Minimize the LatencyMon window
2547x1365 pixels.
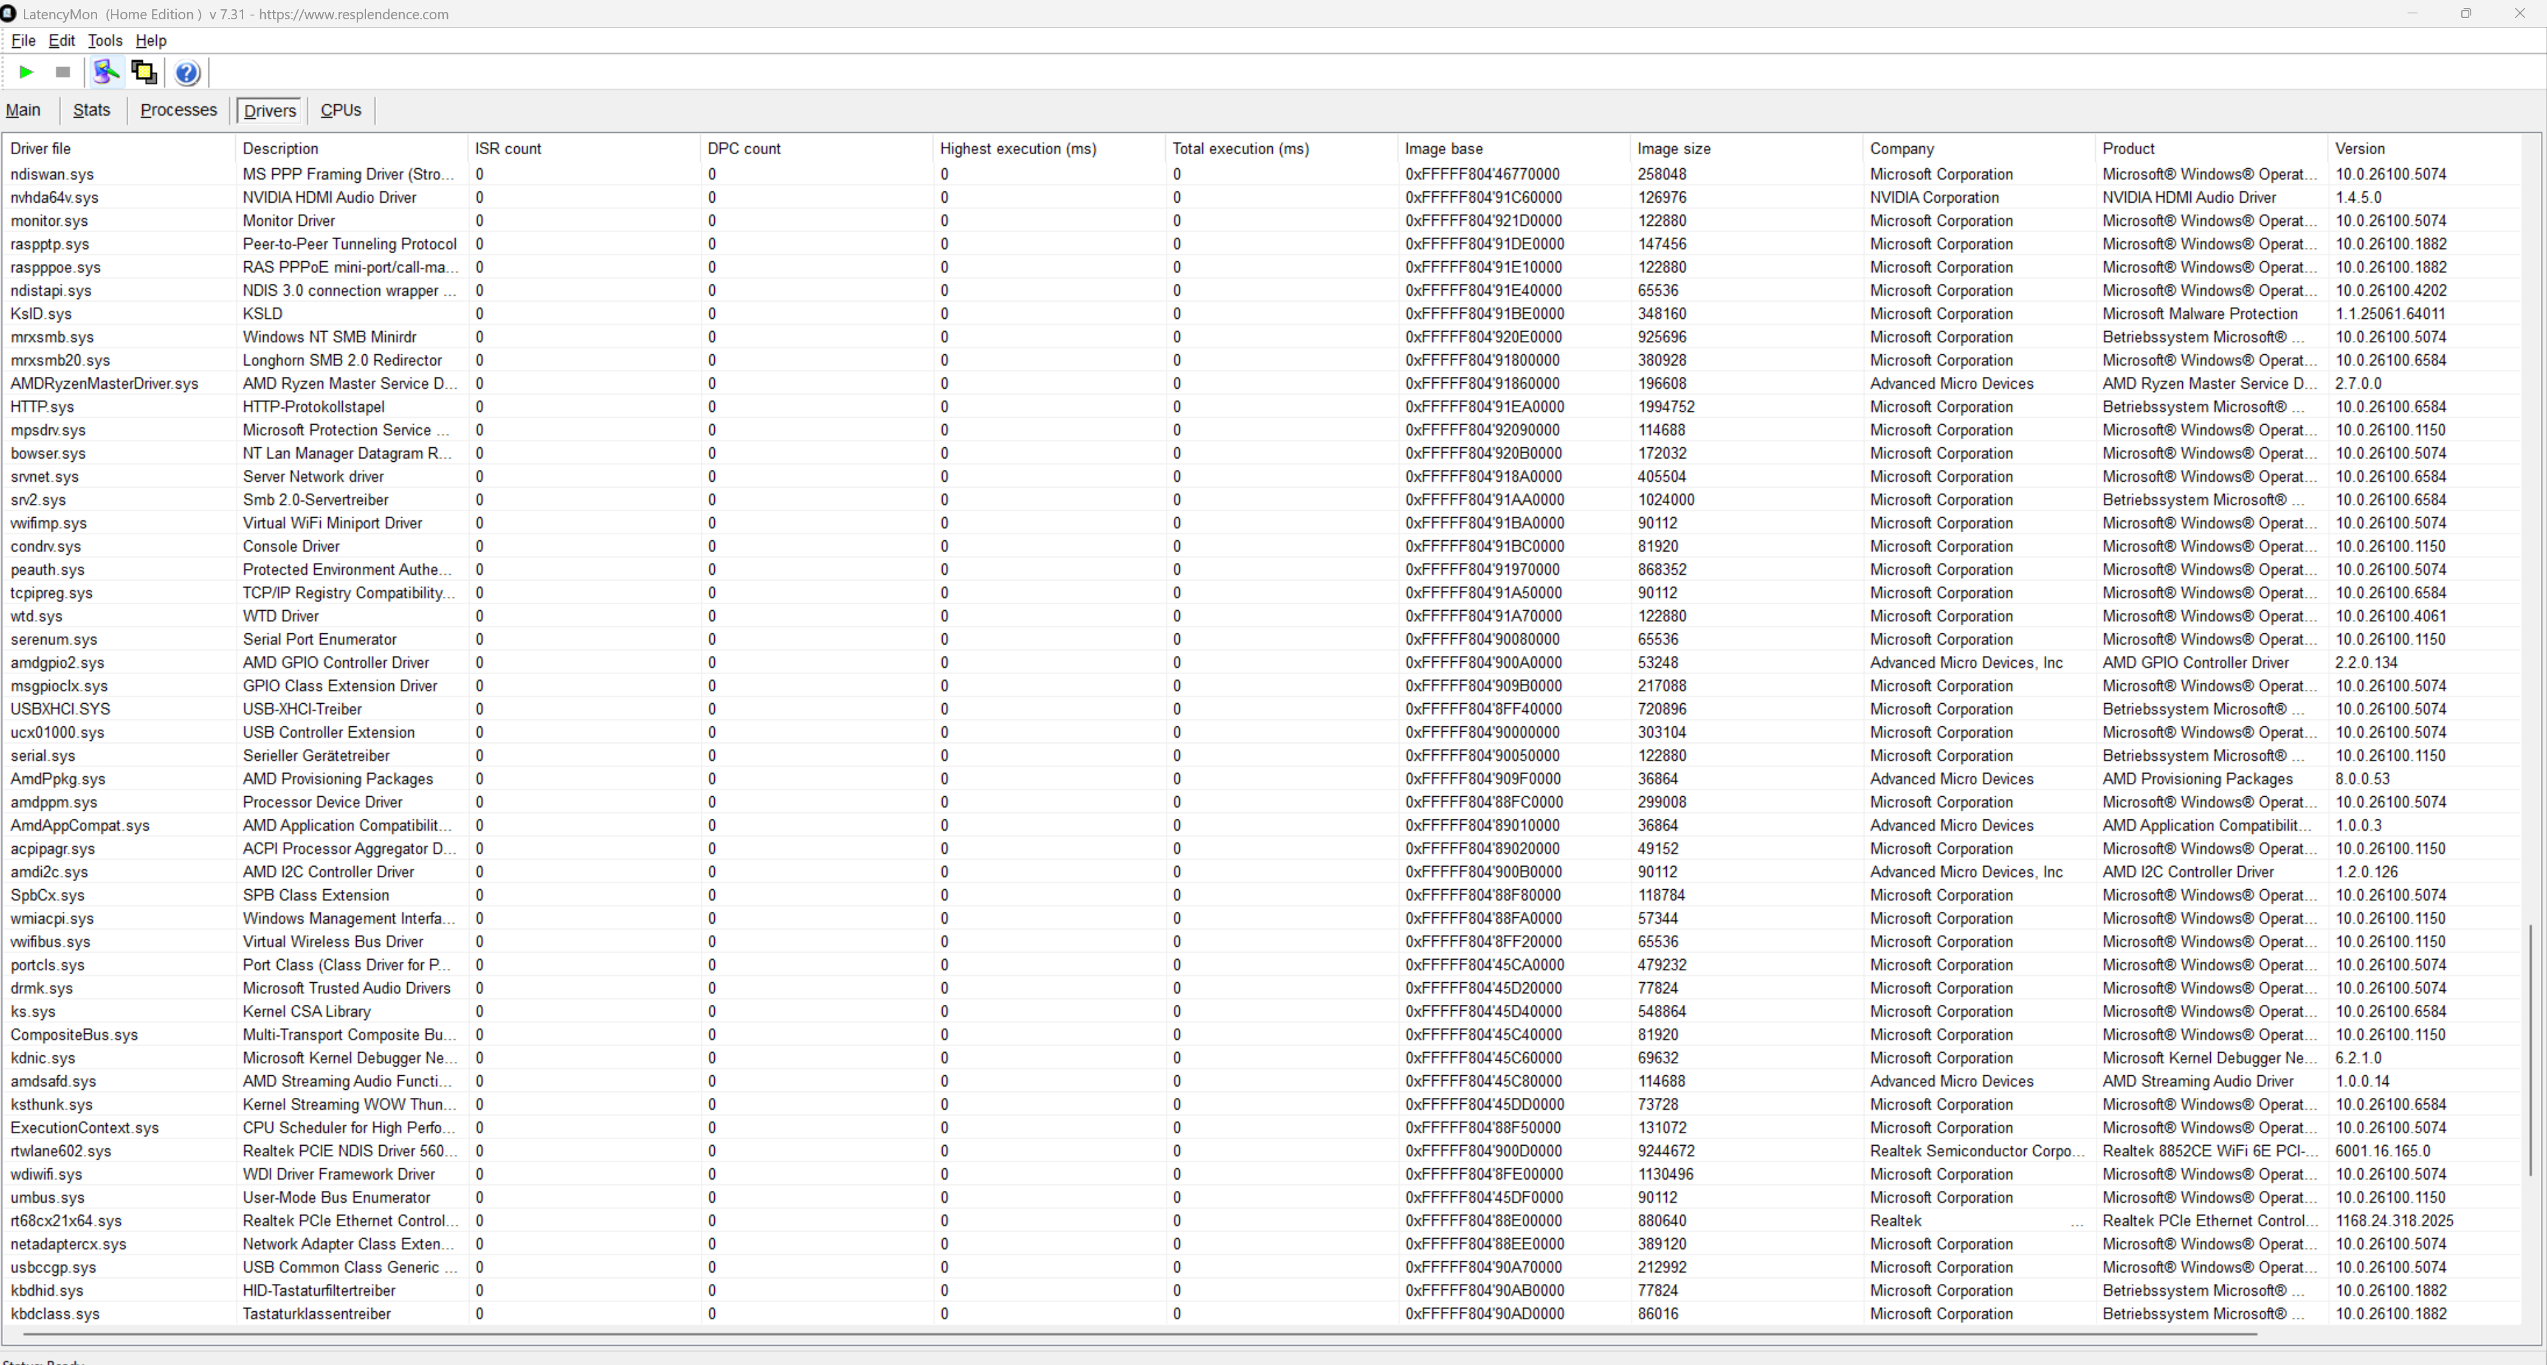tap(2413, 14)
